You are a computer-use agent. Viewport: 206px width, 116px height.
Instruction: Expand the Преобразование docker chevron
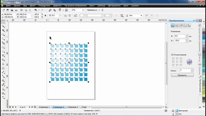click(x=194, y=21)
